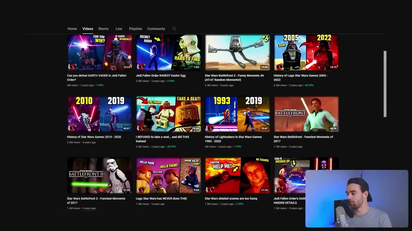Open the Playlists tab
The height and width of the screenshot is (231, 412).
pyautogui.click(x=136, y=29)
